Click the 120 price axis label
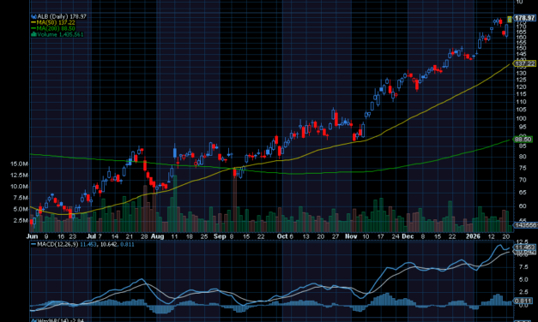This screenshot has height=322, width=538. coord(521,87)
